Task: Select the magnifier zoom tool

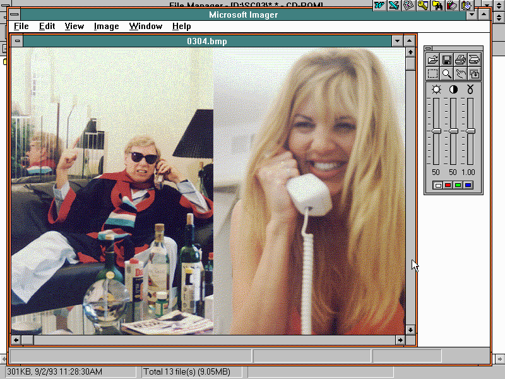Action: click(x=447, y=74)
